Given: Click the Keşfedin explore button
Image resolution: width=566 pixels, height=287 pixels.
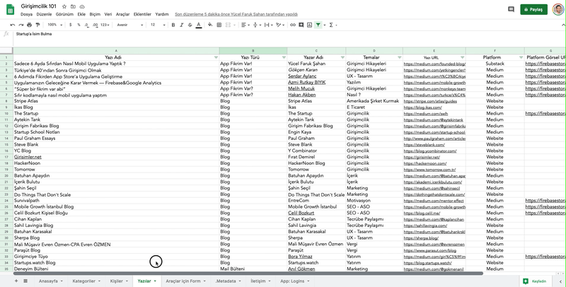Looking at the screenshot, I should click(535, 281).
